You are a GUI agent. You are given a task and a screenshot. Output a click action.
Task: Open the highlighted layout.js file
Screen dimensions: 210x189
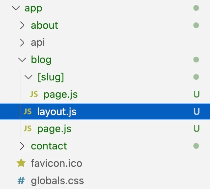(x=105, y=112)
